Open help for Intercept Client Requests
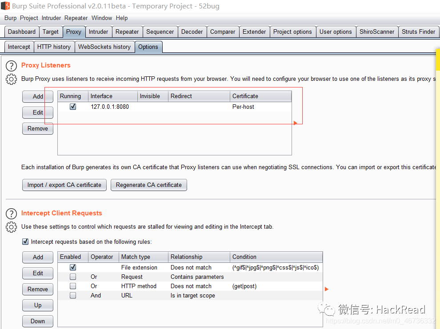The width and height of the screenshot is (440, 329). point(11,214)
